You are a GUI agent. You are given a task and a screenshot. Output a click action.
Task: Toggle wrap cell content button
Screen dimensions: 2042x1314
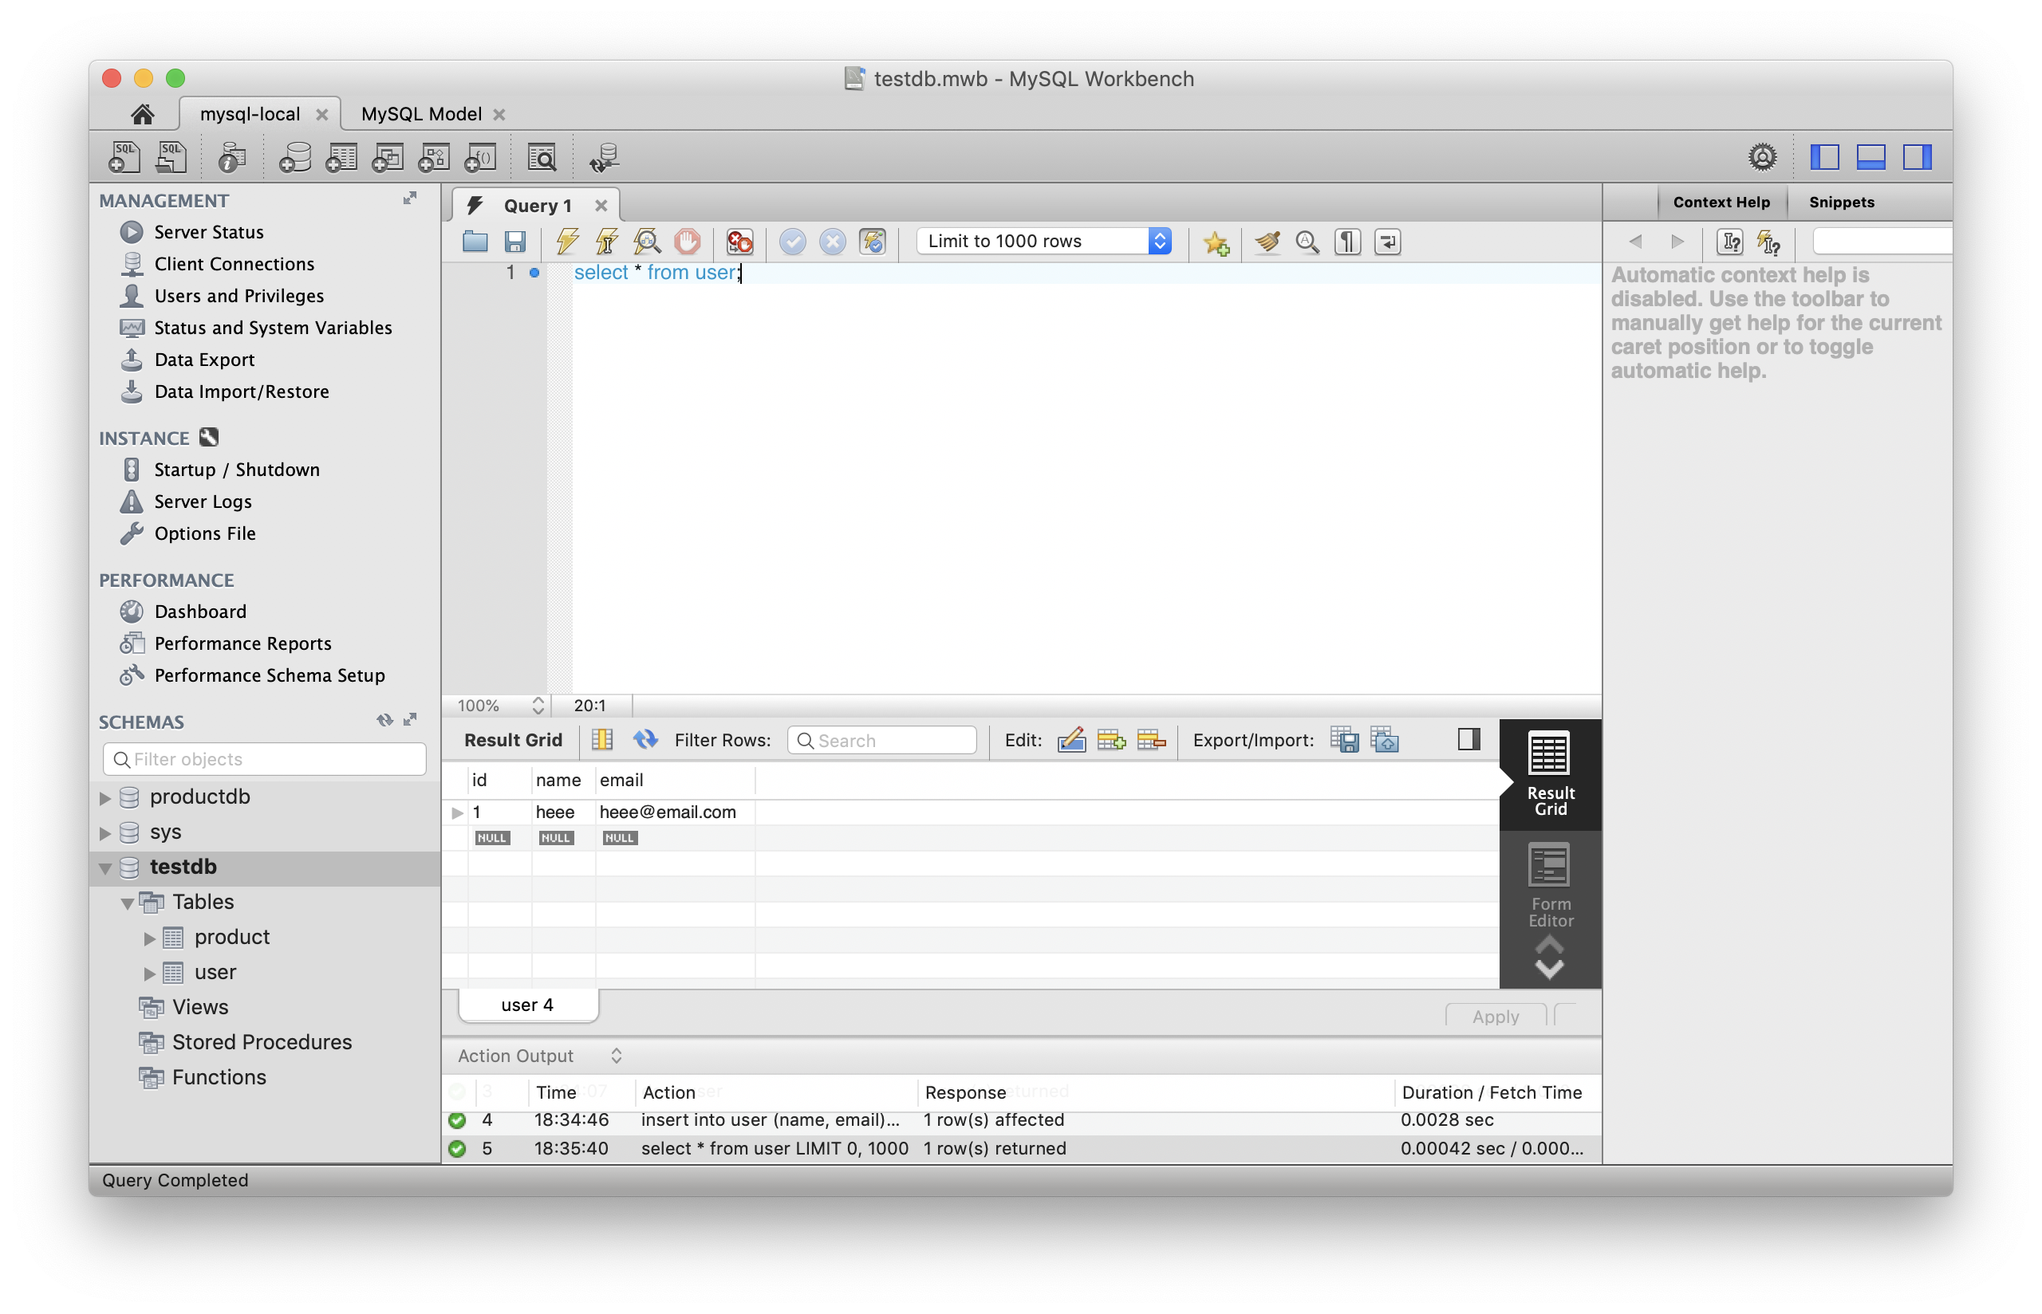[x=601, y=740]
